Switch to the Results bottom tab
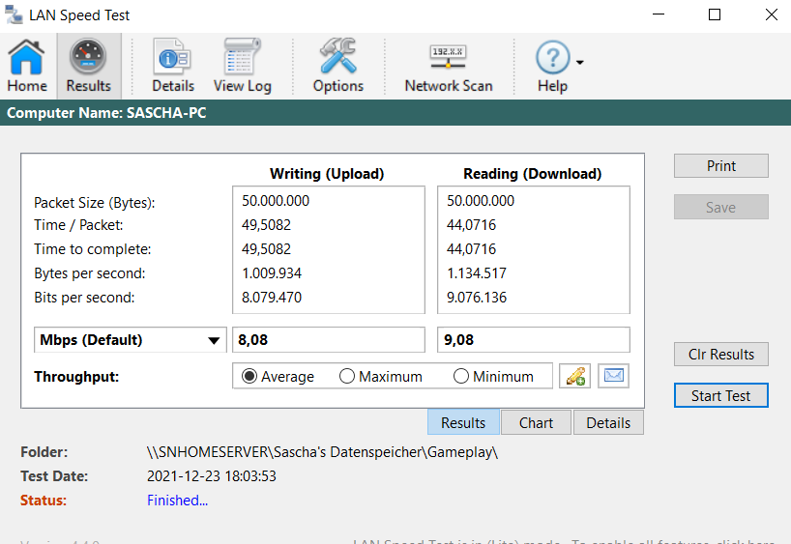Image resolution: width=791 pixels, height=544 pixels. [x=463, y=422]
